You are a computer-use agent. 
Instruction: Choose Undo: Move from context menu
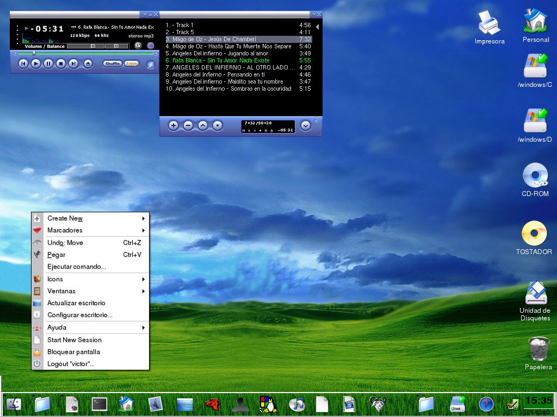point(91,243)
